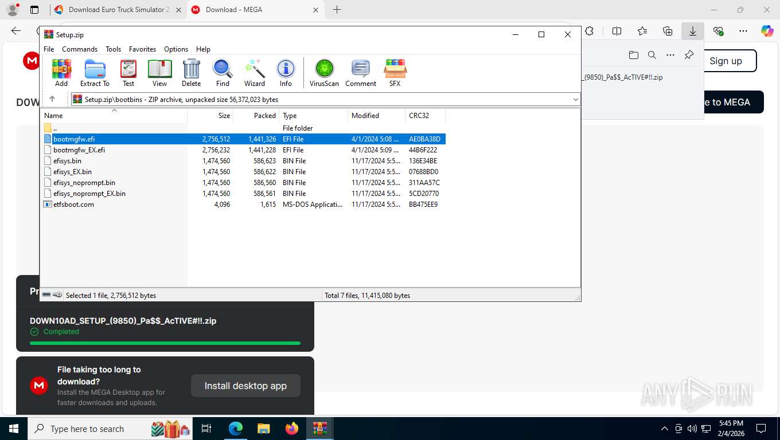
Task: Select the efisys_noprompt_EX.bin file
Action: pyautogui.click(x=244, y=194)
